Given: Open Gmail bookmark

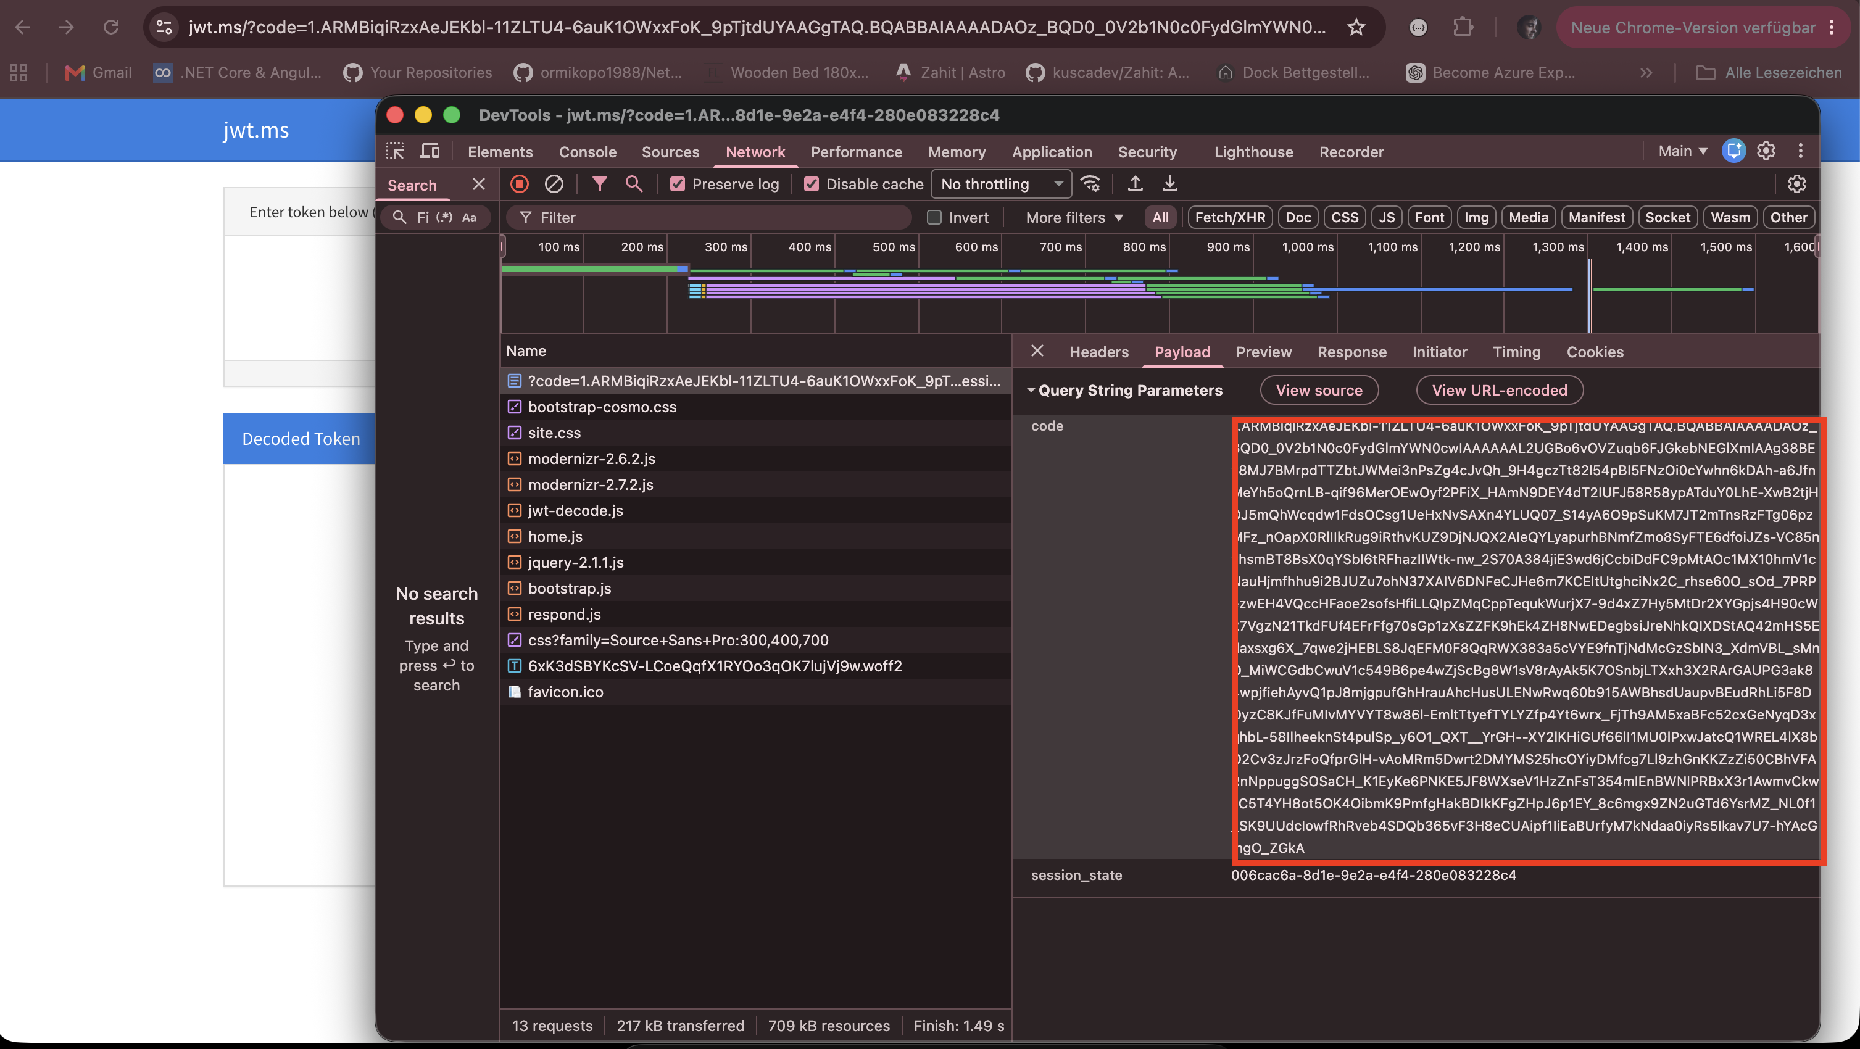Looking at the screenshot, I should coord(98,72).
